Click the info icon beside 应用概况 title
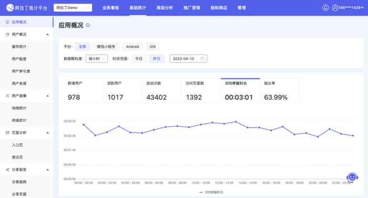Image resolution: width=368 pixels, height=198 pixels. pyautogui.click(x=88, y=25)
